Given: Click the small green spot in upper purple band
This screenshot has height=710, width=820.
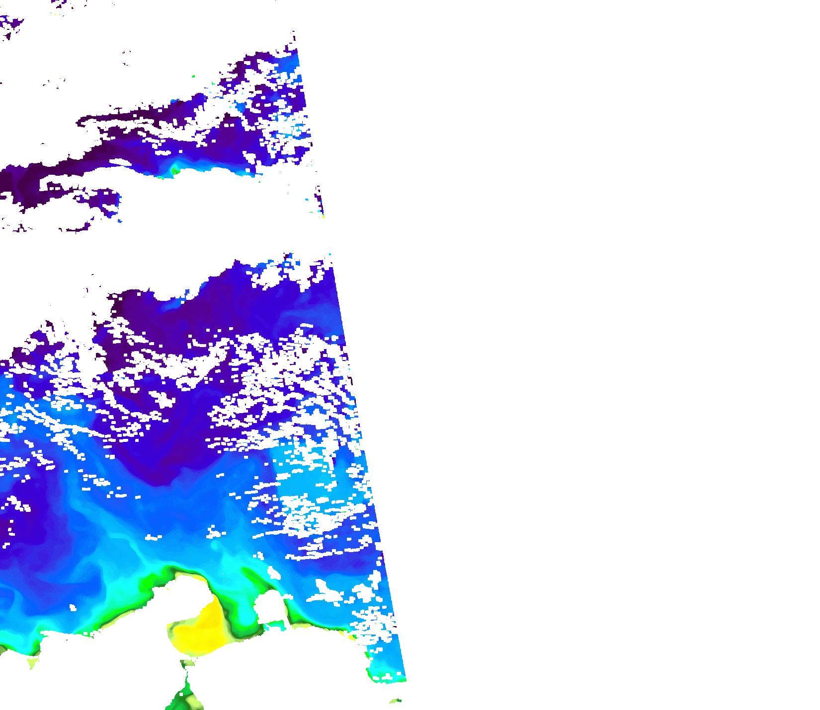Looking at the screenshot, I should point(174,171).
